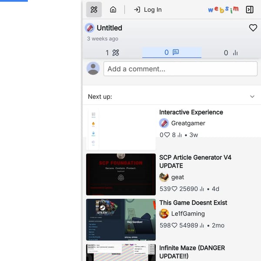Visit geat's profile name
261x261 pixels.
click(177, 177)
